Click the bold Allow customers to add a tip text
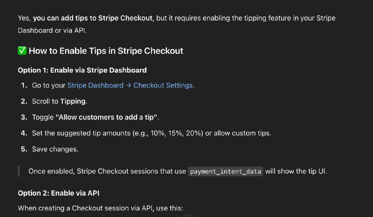Viewport: 373px width, 217px height. pos(106,117)
